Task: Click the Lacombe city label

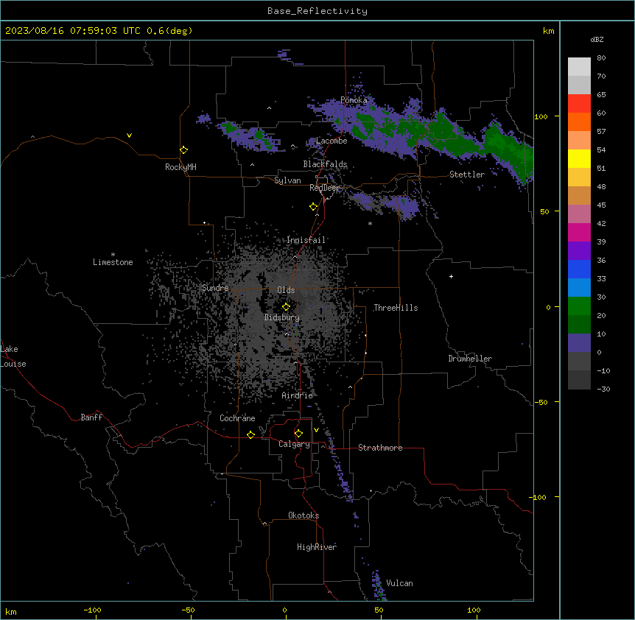Action: [x=331, y=141]
